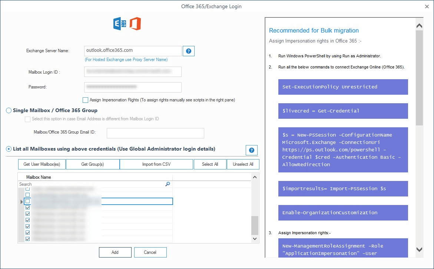Select List all Mailboxes radio button
Image resolution: width=434 pixels, height=269 pixels.
point(9,149)
